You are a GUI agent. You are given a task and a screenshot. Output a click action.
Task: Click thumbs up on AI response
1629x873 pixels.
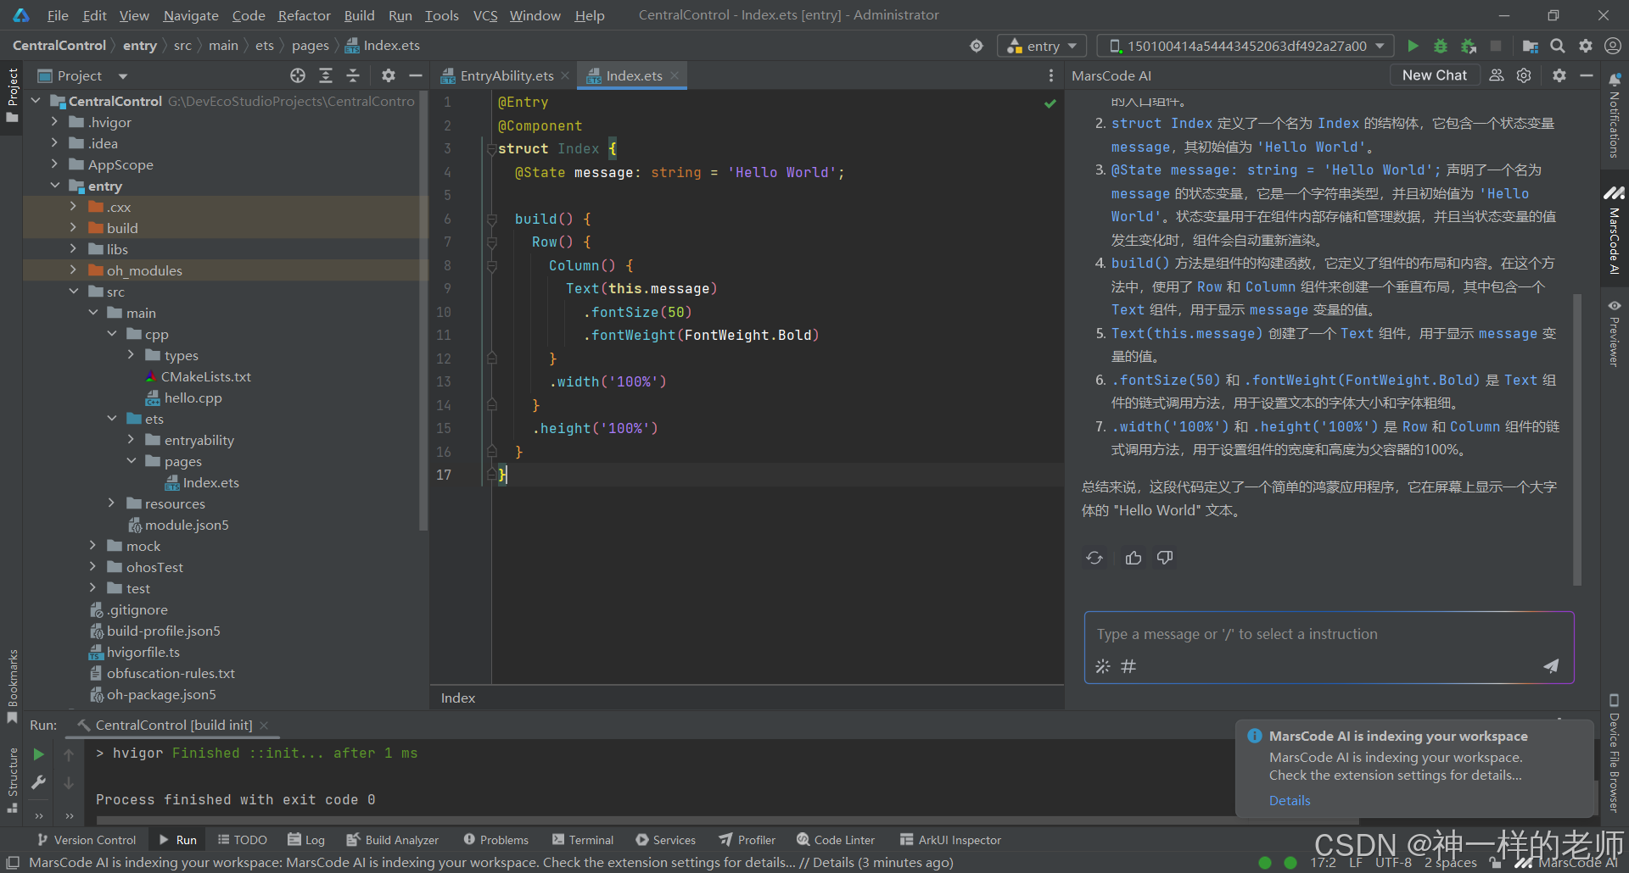(x=1134, y=558)
